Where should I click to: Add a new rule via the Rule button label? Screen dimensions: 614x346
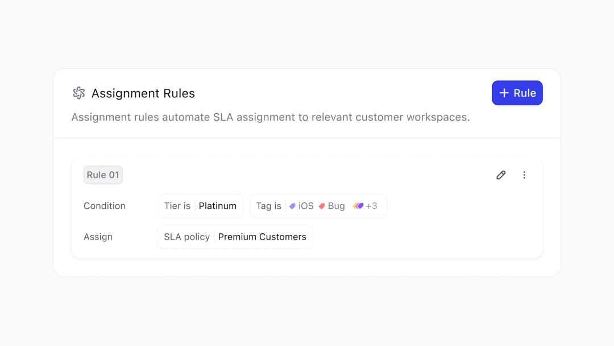[525, 93]
